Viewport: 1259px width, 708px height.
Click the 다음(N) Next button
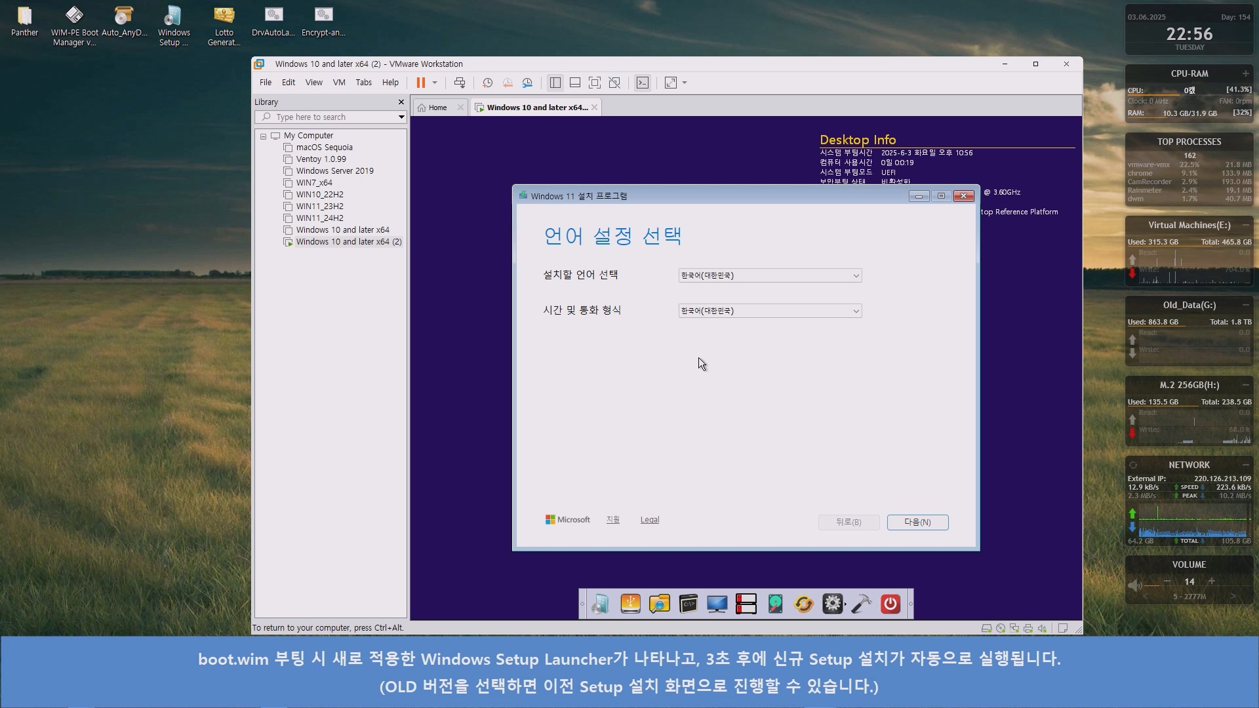click(917, 522)
